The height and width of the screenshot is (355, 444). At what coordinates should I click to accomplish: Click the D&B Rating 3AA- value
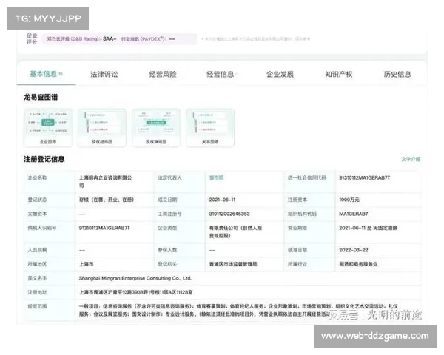[x=110, y=38]
